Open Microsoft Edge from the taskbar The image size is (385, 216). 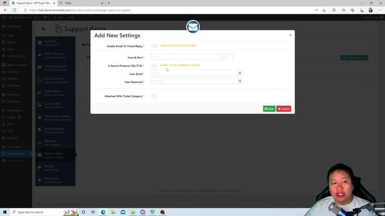pyautogui.click(x=103, y=212)
